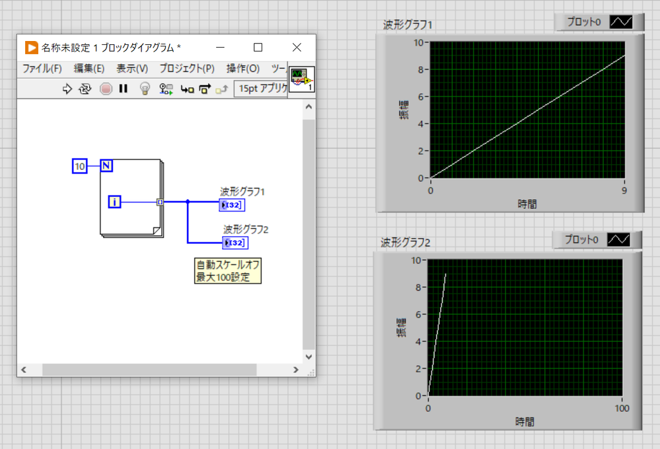
Task: Click the horizontal scrollbar left arrow
Action: point(24,370)
